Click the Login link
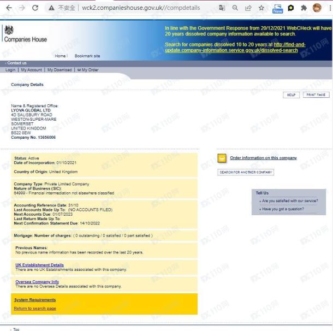The height and width of the screenshot is (331, 333). click(x=10, y=70)
